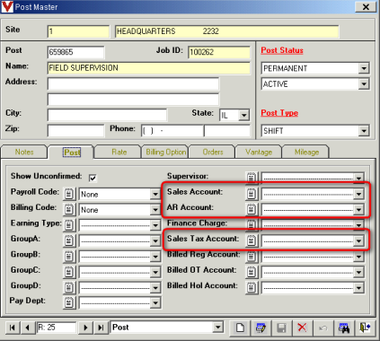Expand the Supervisor dropdown
Viewport: 380px width, 341px height.
click(x=358, y=178)
